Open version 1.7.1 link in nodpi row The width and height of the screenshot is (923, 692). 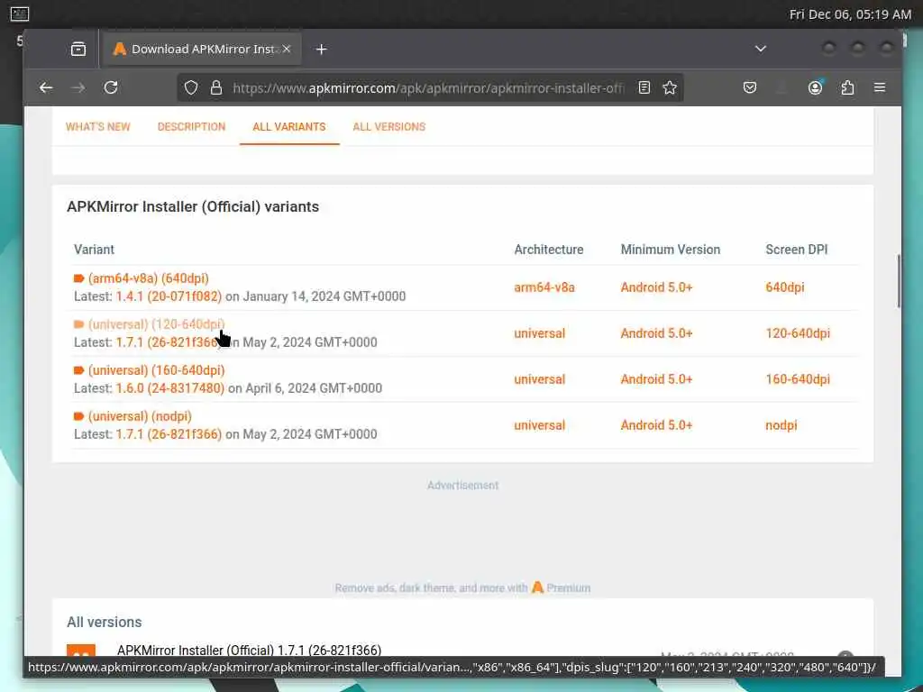pos(169,433)
